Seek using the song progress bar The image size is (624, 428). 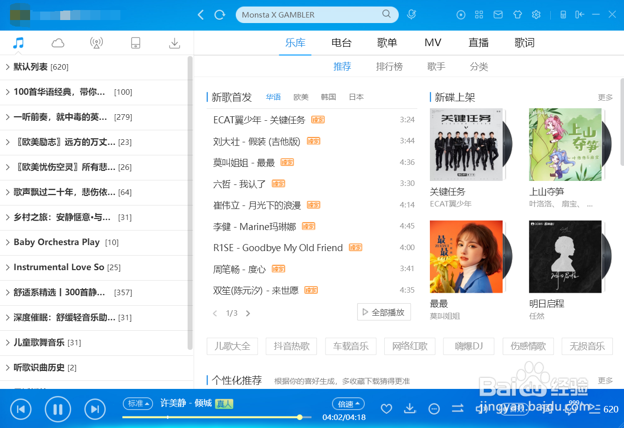pos(217,417)
